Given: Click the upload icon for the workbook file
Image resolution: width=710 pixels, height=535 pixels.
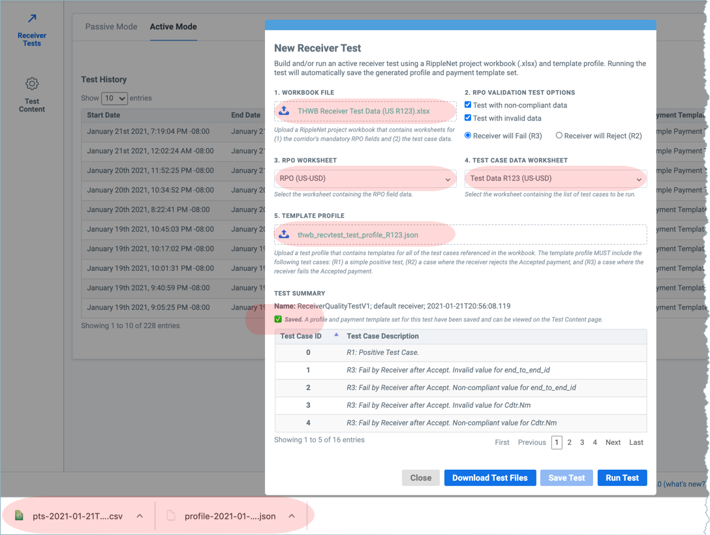Looking at the screenshot, I should pyautogui.click(x=283, y=111).
